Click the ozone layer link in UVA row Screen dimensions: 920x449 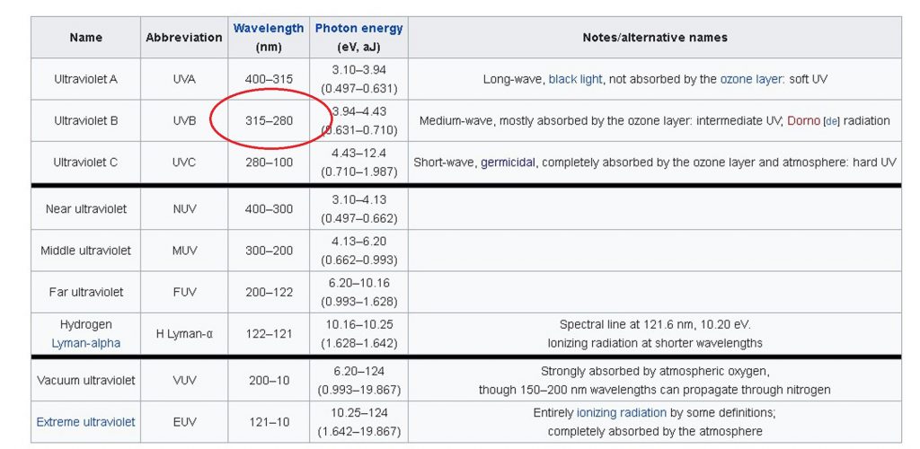(x=752, y=79)
